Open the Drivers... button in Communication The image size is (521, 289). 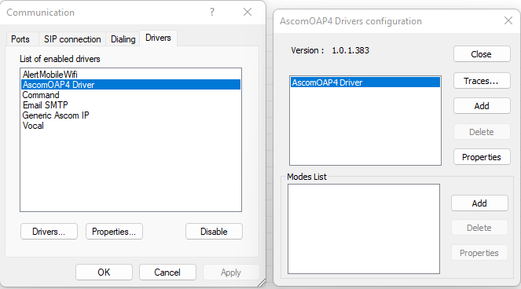pos(49,231)
